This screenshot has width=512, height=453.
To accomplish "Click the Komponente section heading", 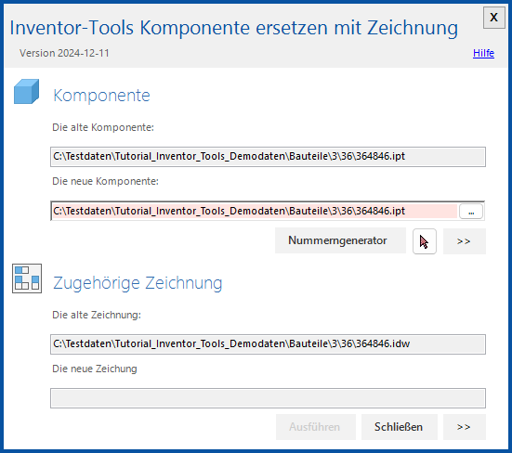I will tap(101, 96).
